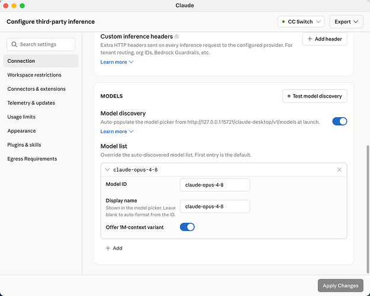Click the Apply Changes button
This screenshot has height=296, width=370.
340,285
